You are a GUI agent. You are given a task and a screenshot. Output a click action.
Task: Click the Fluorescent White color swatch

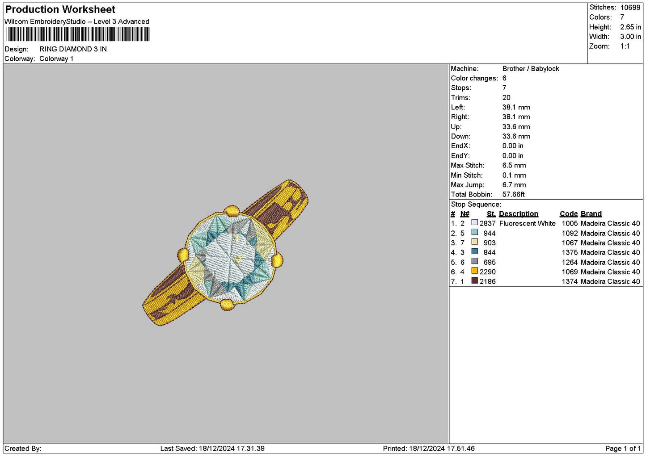pos(474,222)
